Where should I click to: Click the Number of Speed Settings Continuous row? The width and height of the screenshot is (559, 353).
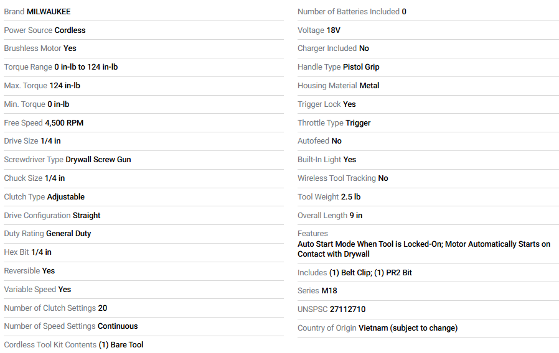tap(71, 326)
